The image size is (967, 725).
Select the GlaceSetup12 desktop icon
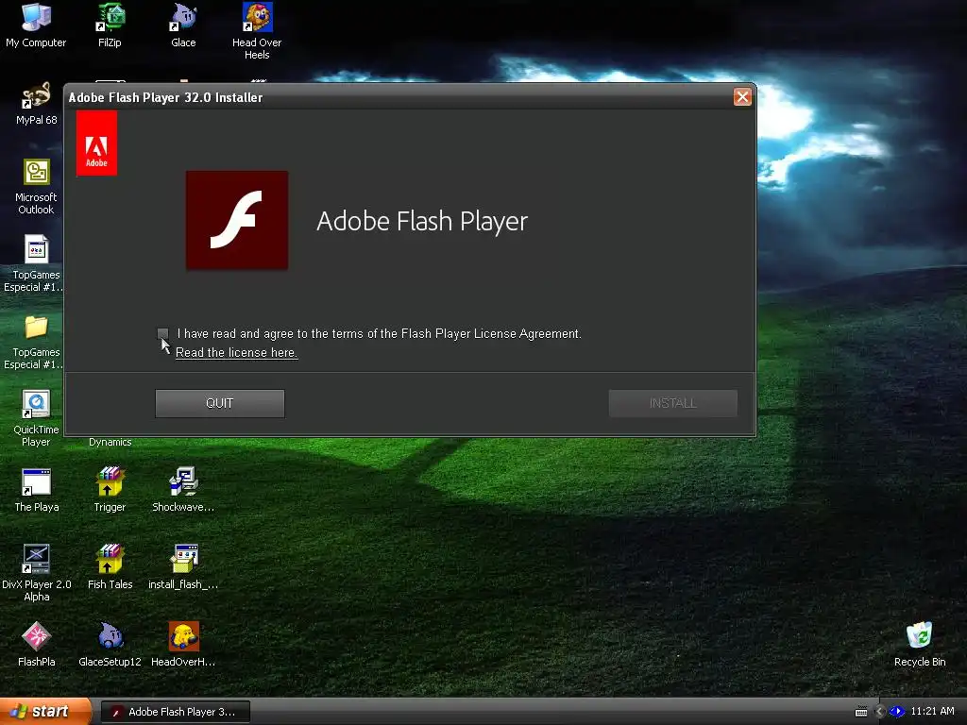110,645
